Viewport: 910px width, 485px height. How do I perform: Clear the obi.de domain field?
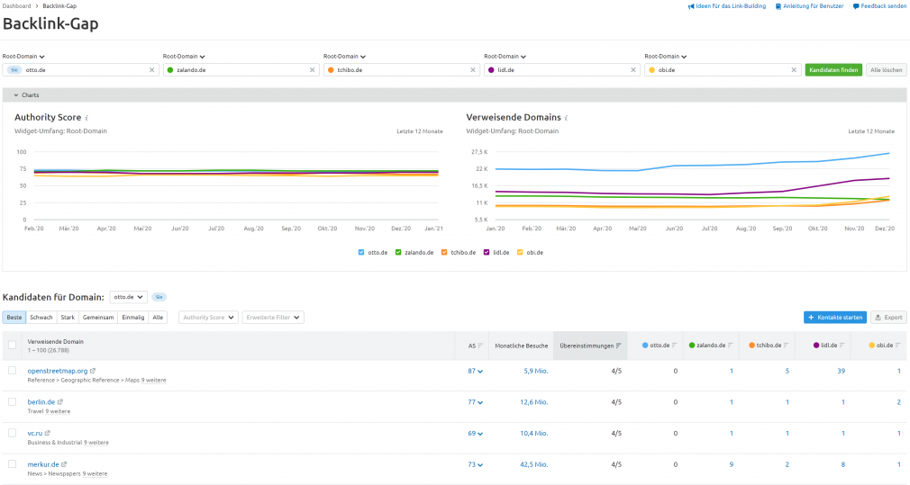pyautogui.click(x=794, y=70)
